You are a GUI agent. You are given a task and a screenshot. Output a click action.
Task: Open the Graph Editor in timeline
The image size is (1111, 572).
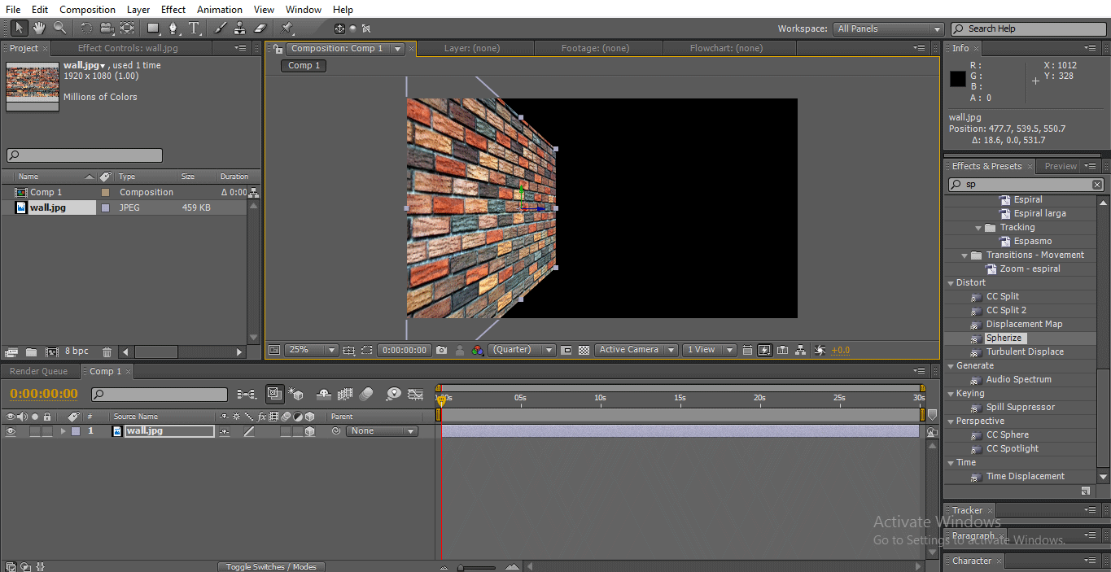click(416, 395)
